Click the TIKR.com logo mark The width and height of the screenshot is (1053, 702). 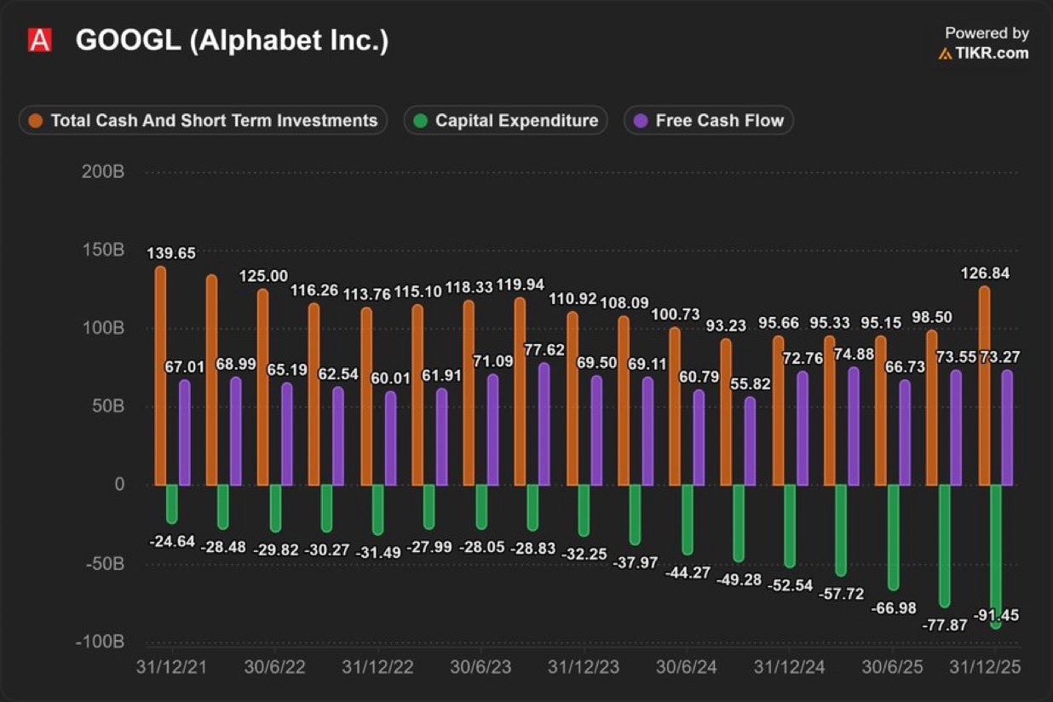coord(945,54)
